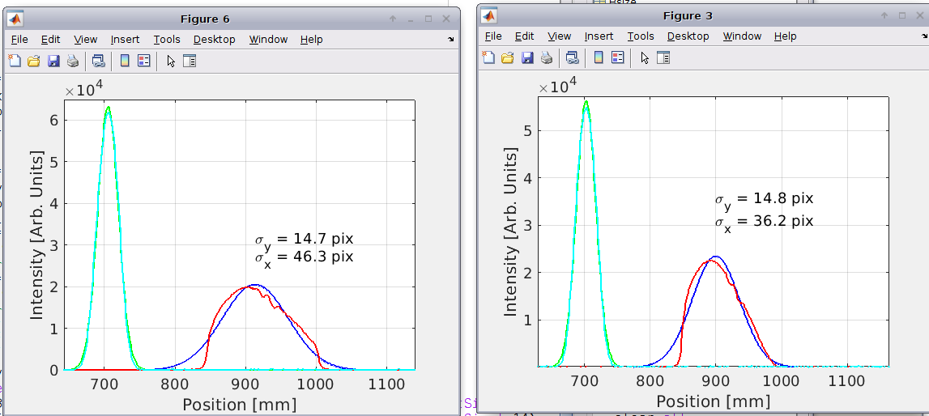Click dock arrow at Figure 6 menu bar's right end

pos(450,39)
